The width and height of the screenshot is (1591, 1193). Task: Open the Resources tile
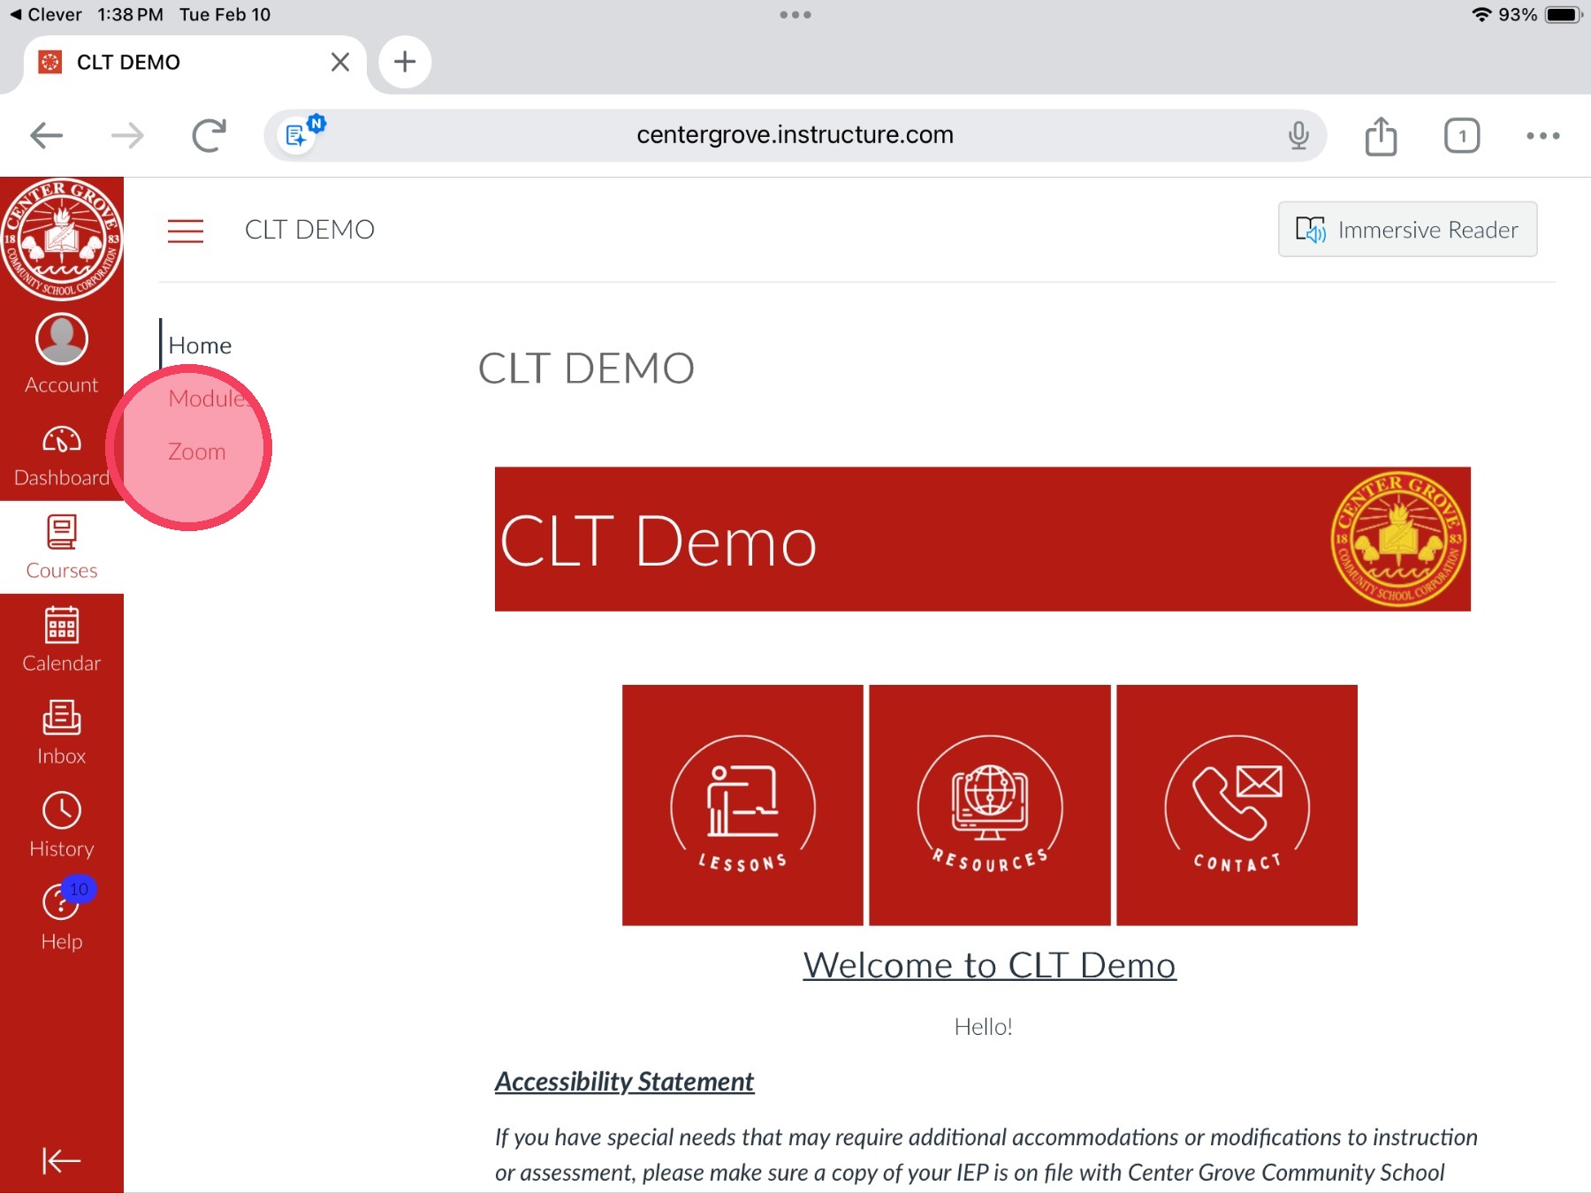[x=990, y=805]
